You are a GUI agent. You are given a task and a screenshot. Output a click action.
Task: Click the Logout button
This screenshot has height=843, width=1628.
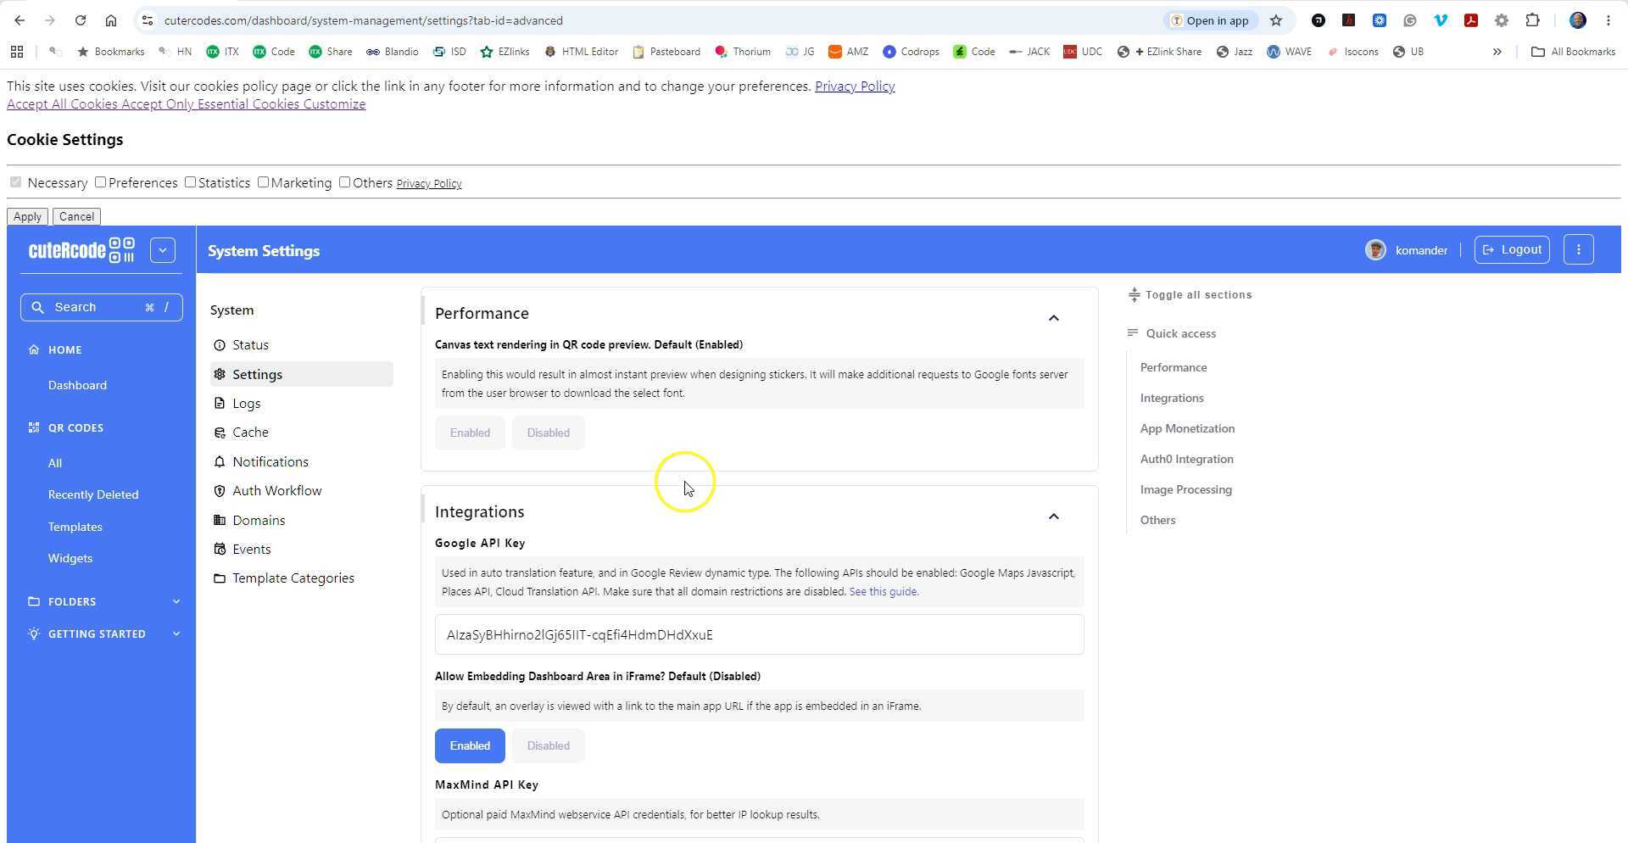[x=1512, y=250]
